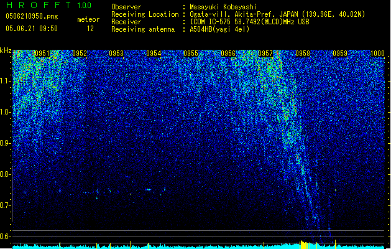Click the 1.1 kHz axis tick label
Screen dimensions: 391x249
pos(6,81)
